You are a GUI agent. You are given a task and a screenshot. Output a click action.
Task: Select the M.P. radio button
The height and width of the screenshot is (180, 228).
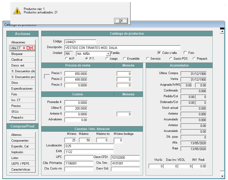(x=66, y=59)
